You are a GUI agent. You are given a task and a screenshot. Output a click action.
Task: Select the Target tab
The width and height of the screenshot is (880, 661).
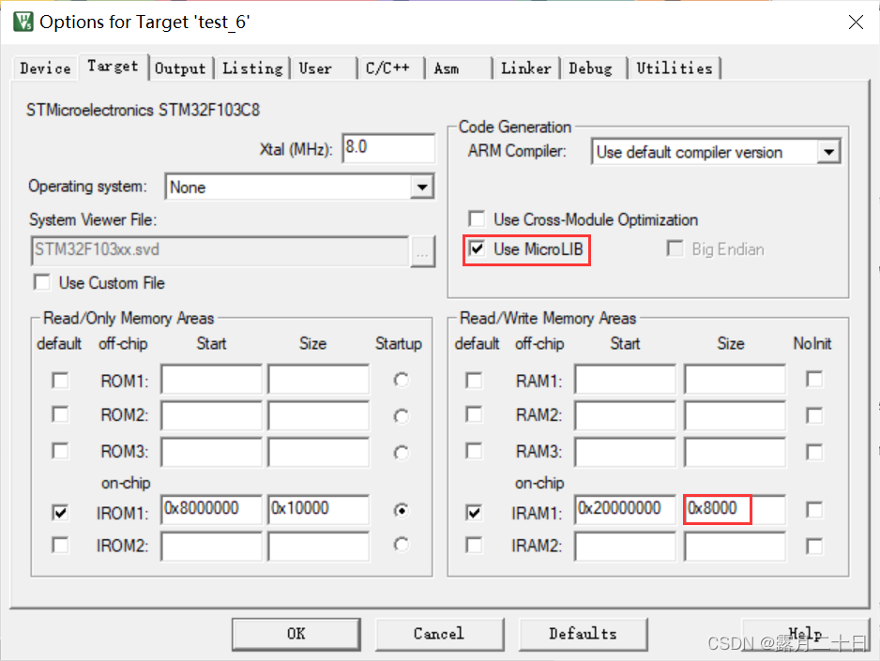click(113, 67)
